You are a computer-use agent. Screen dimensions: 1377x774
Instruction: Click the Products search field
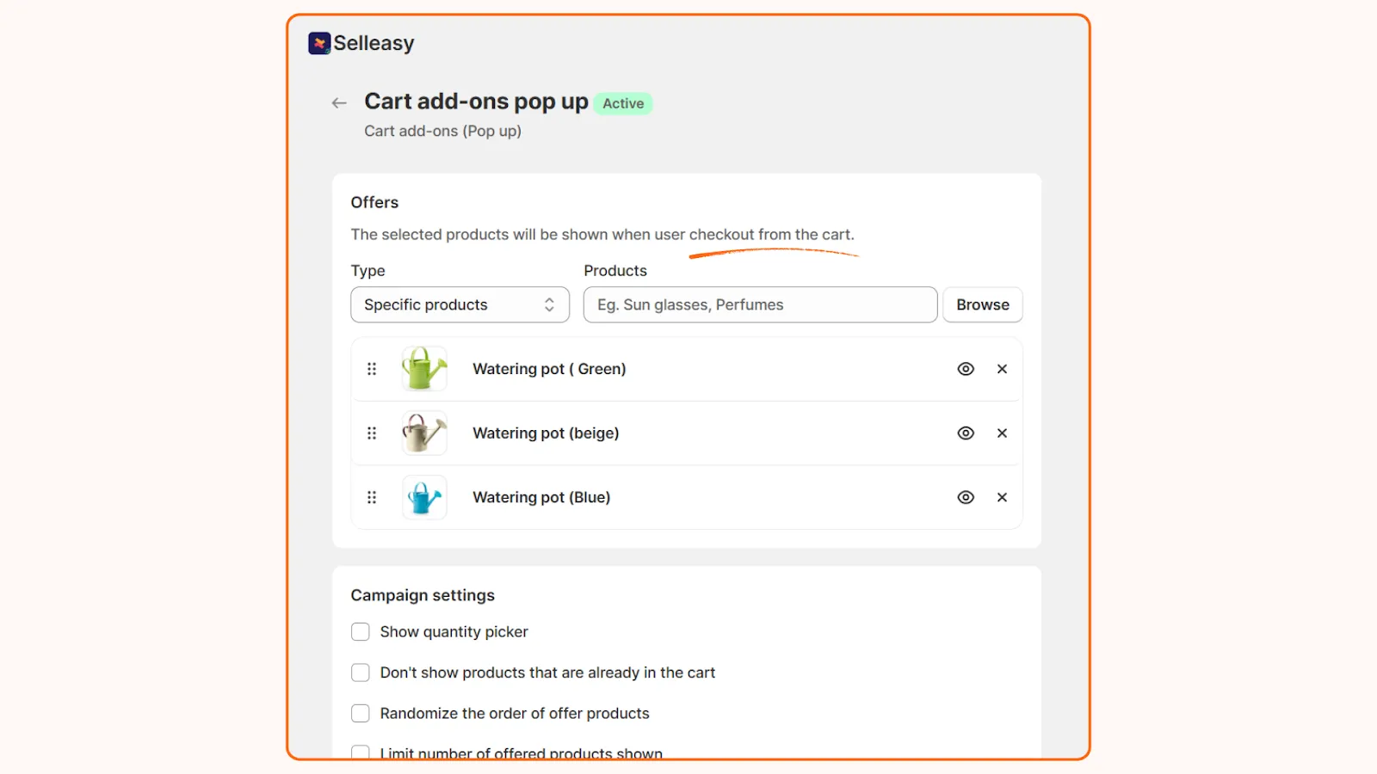(760, 304)
